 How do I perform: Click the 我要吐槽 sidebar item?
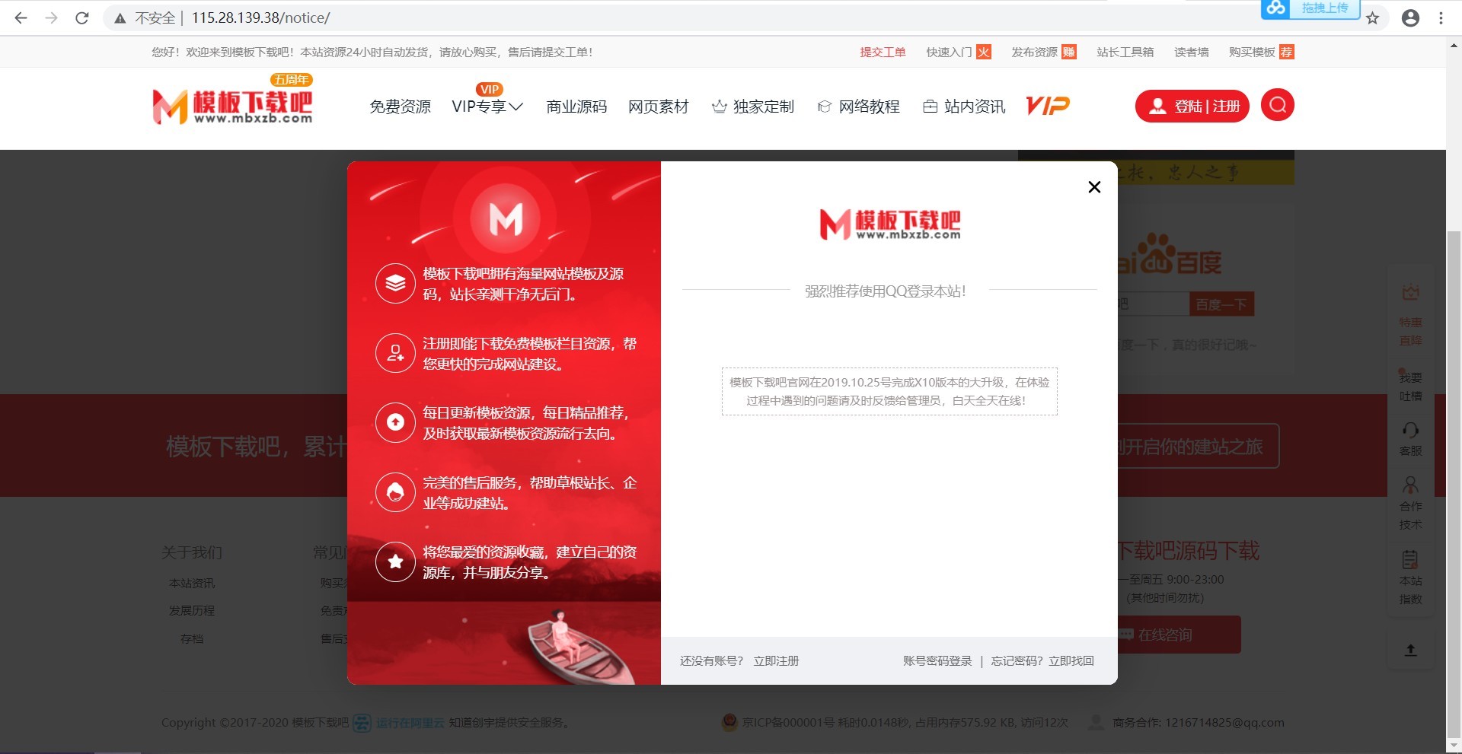click(1410, 387)
